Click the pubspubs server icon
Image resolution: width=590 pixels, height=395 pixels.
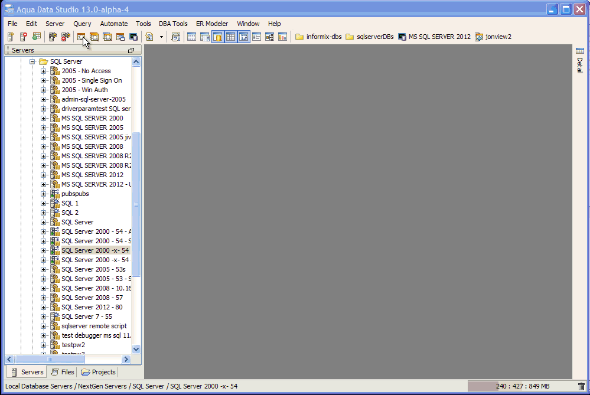click(55, 194)
